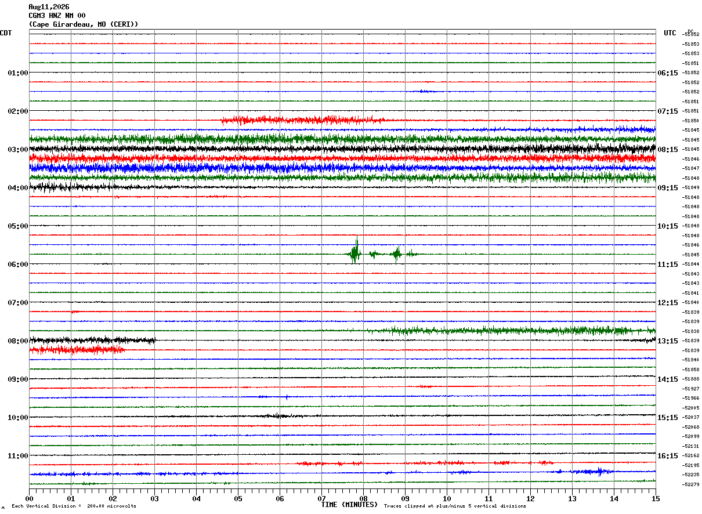The height and width of the screenshot is (514, 702).
Task: Click the -51927 DC offset value
Action: (x=691, y=389)
